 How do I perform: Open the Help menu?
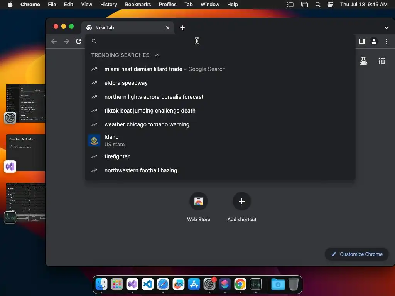232,4
